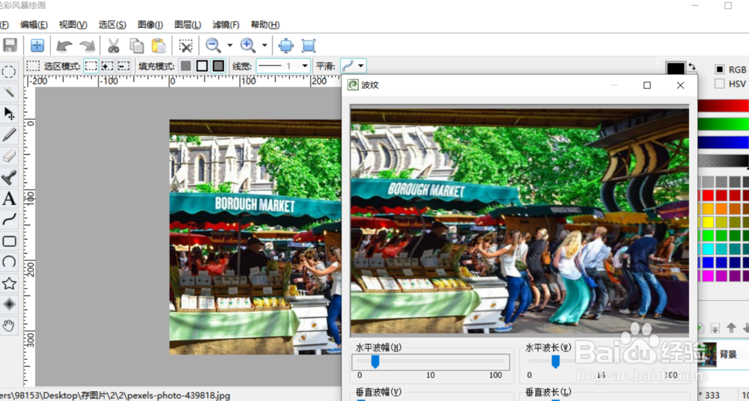Choose the add-to-selection mode
749x401 pixels.
point(107,66)
